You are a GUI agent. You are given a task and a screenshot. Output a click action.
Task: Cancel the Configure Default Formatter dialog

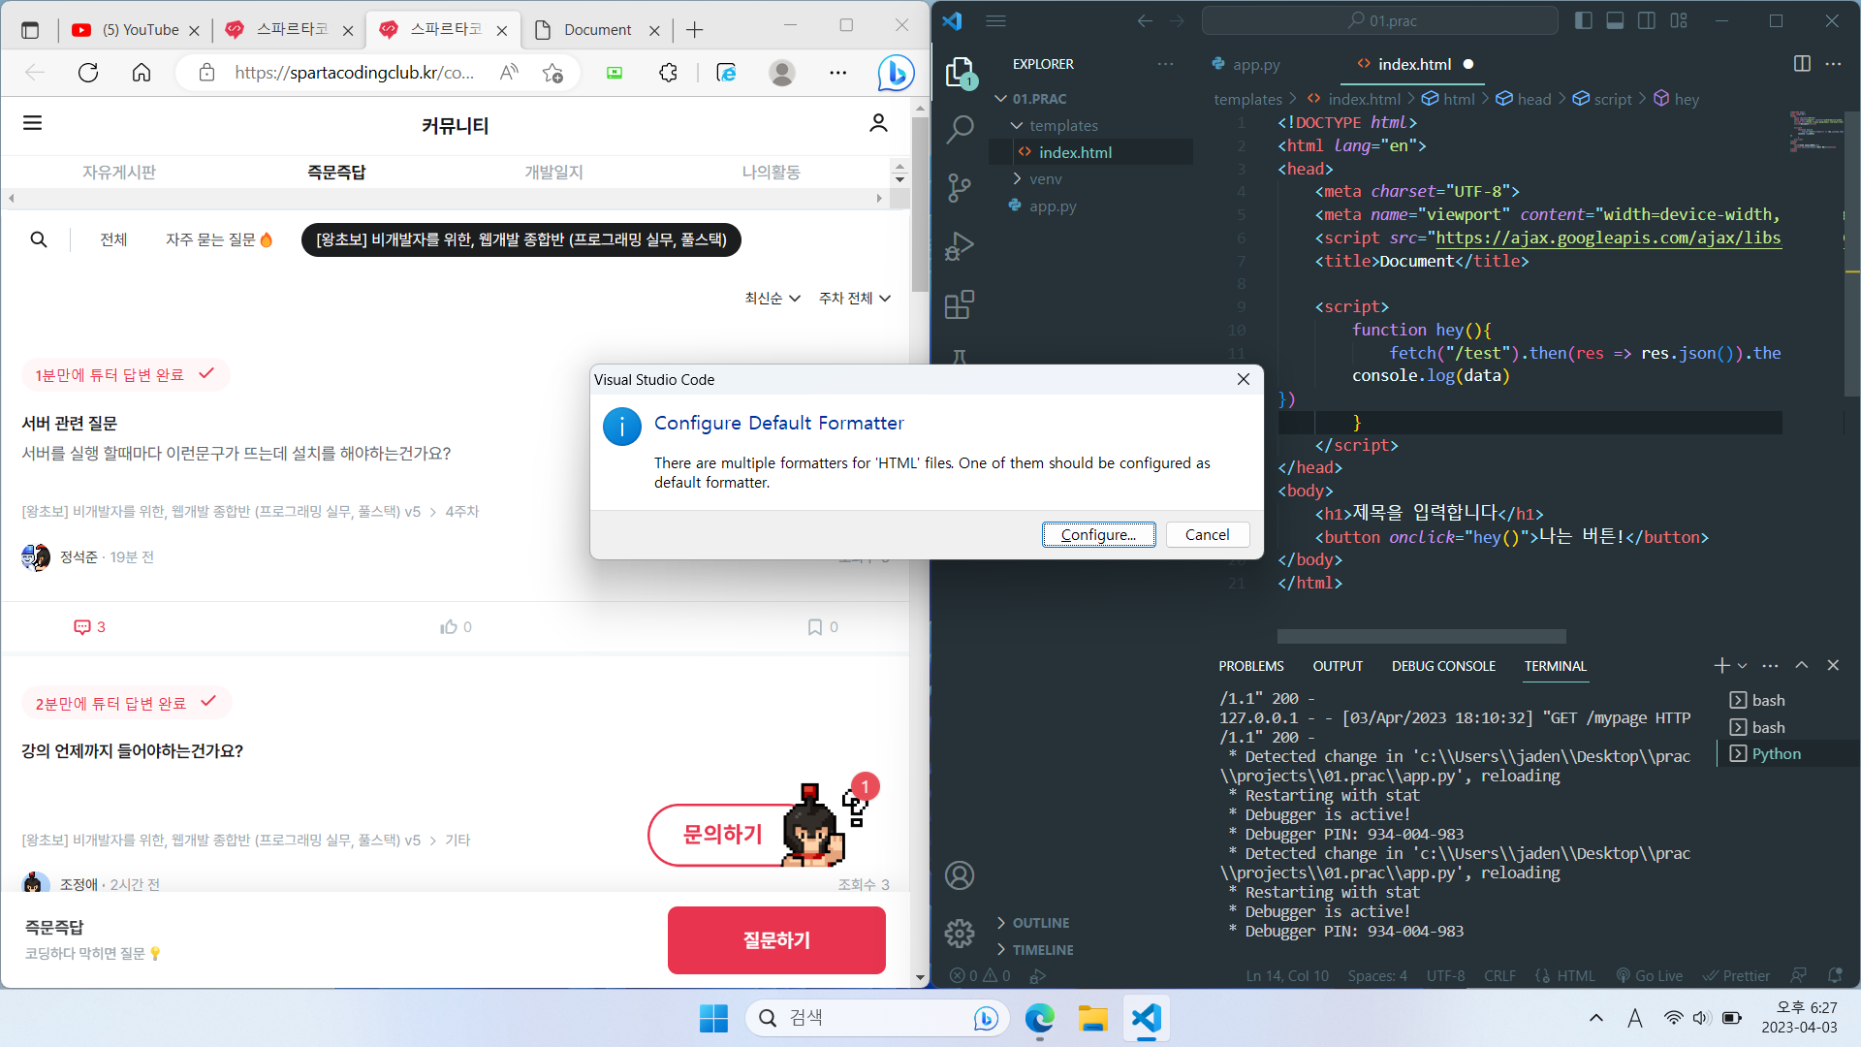pos(1207,535)
